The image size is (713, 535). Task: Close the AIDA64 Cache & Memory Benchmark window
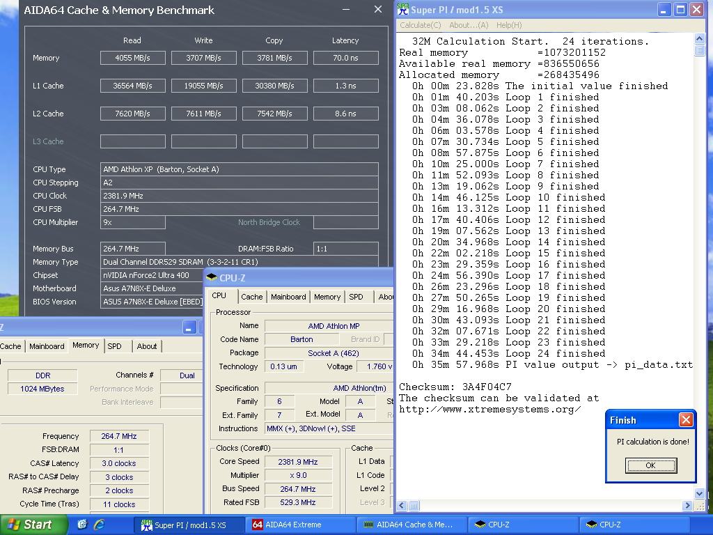click(378, 10)
